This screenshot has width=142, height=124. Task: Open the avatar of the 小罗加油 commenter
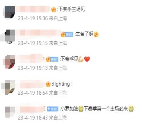[9, 112]
